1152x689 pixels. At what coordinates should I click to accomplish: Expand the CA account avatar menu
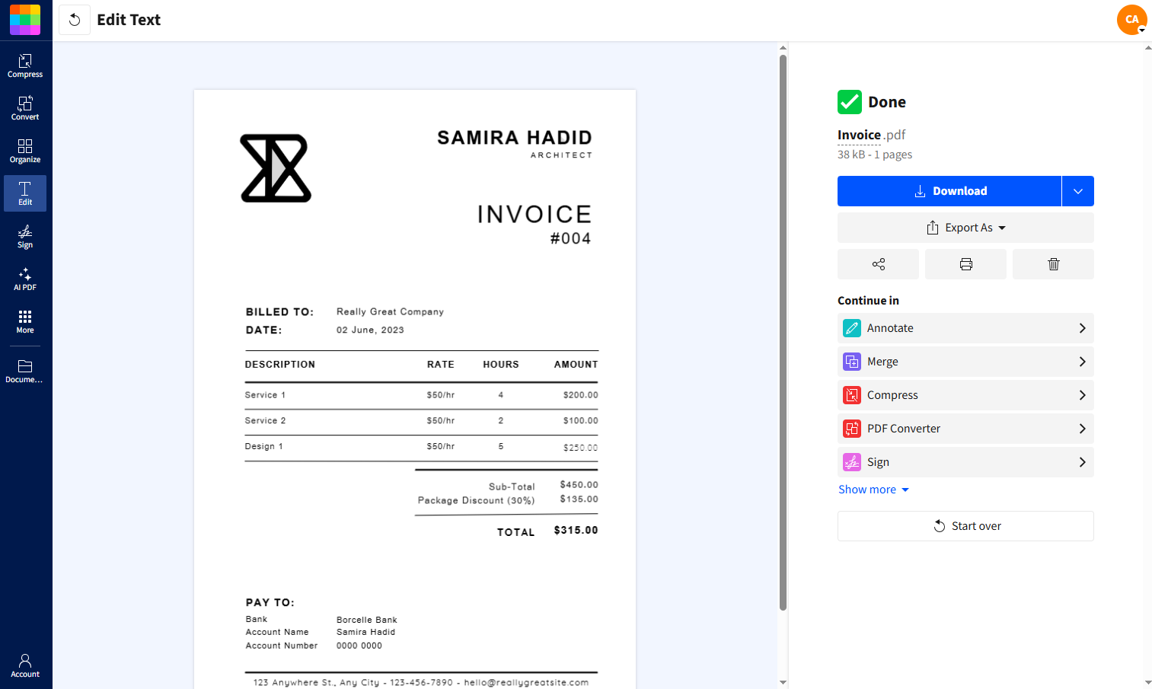tap(1132, 20)
